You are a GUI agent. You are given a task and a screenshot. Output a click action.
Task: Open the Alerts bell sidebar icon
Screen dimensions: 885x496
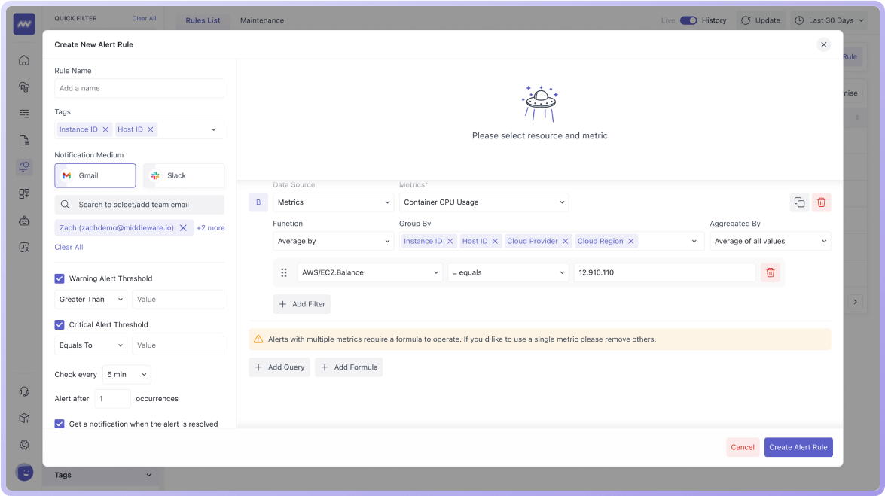(x=24, y=167)
